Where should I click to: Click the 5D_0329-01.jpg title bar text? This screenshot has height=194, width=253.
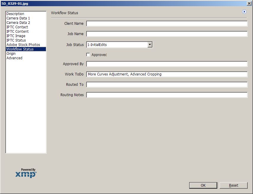15,4
